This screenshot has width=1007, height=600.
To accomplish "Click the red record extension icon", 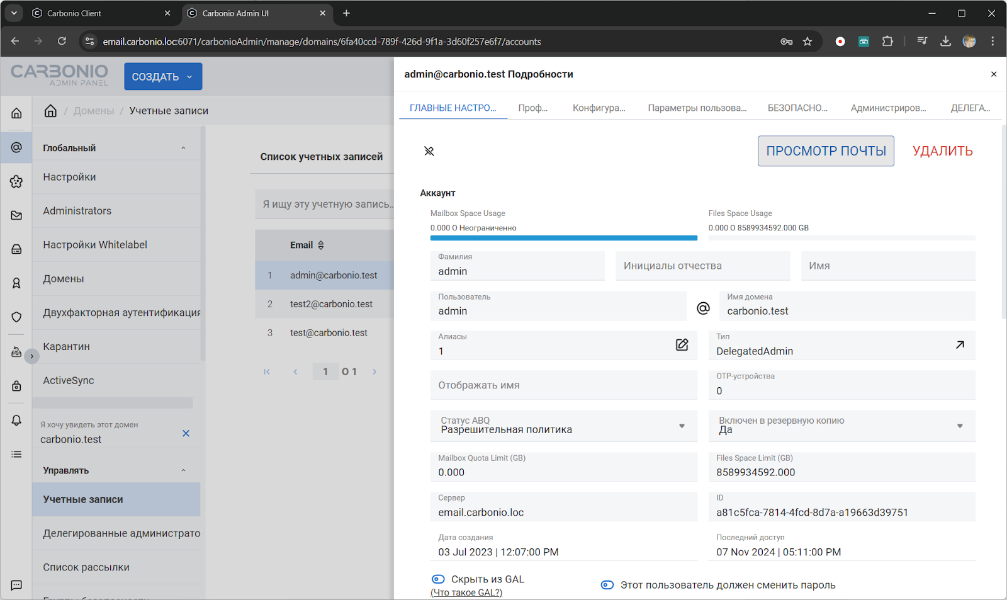I will point(840,42).
